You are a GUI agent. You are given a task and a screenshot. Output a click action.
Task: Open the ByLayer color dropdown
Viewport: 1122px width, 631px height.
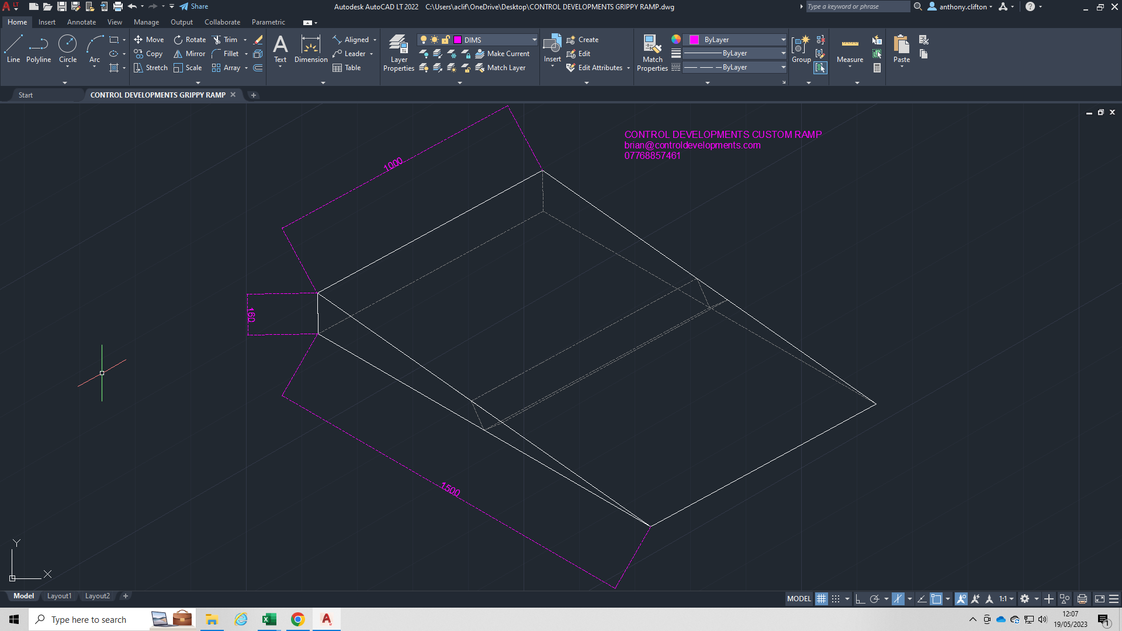pyautogui.click(x=783, y=40)
